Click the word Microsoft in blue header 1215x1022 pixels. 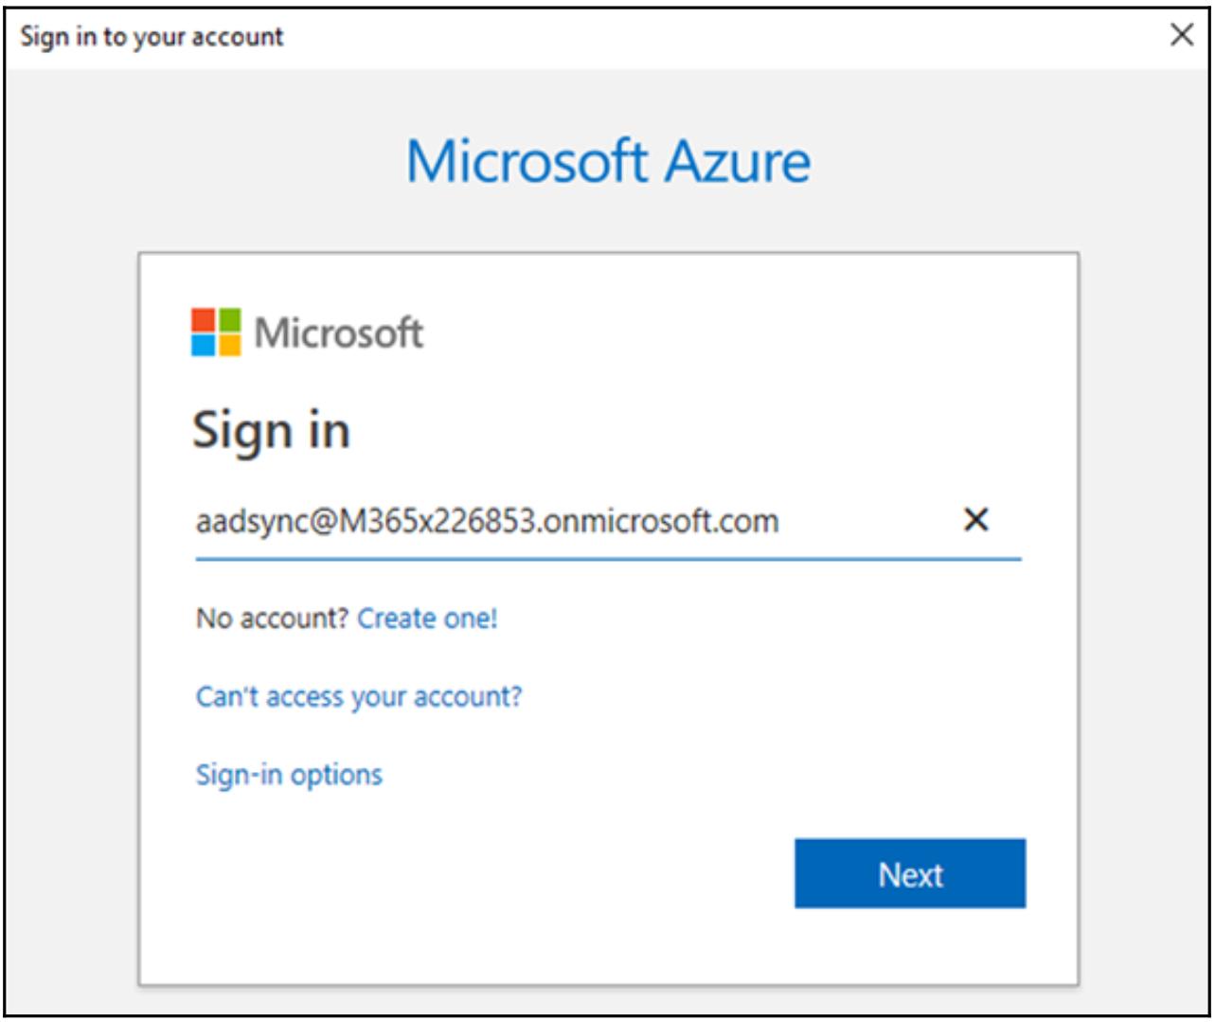coord(526,161)
